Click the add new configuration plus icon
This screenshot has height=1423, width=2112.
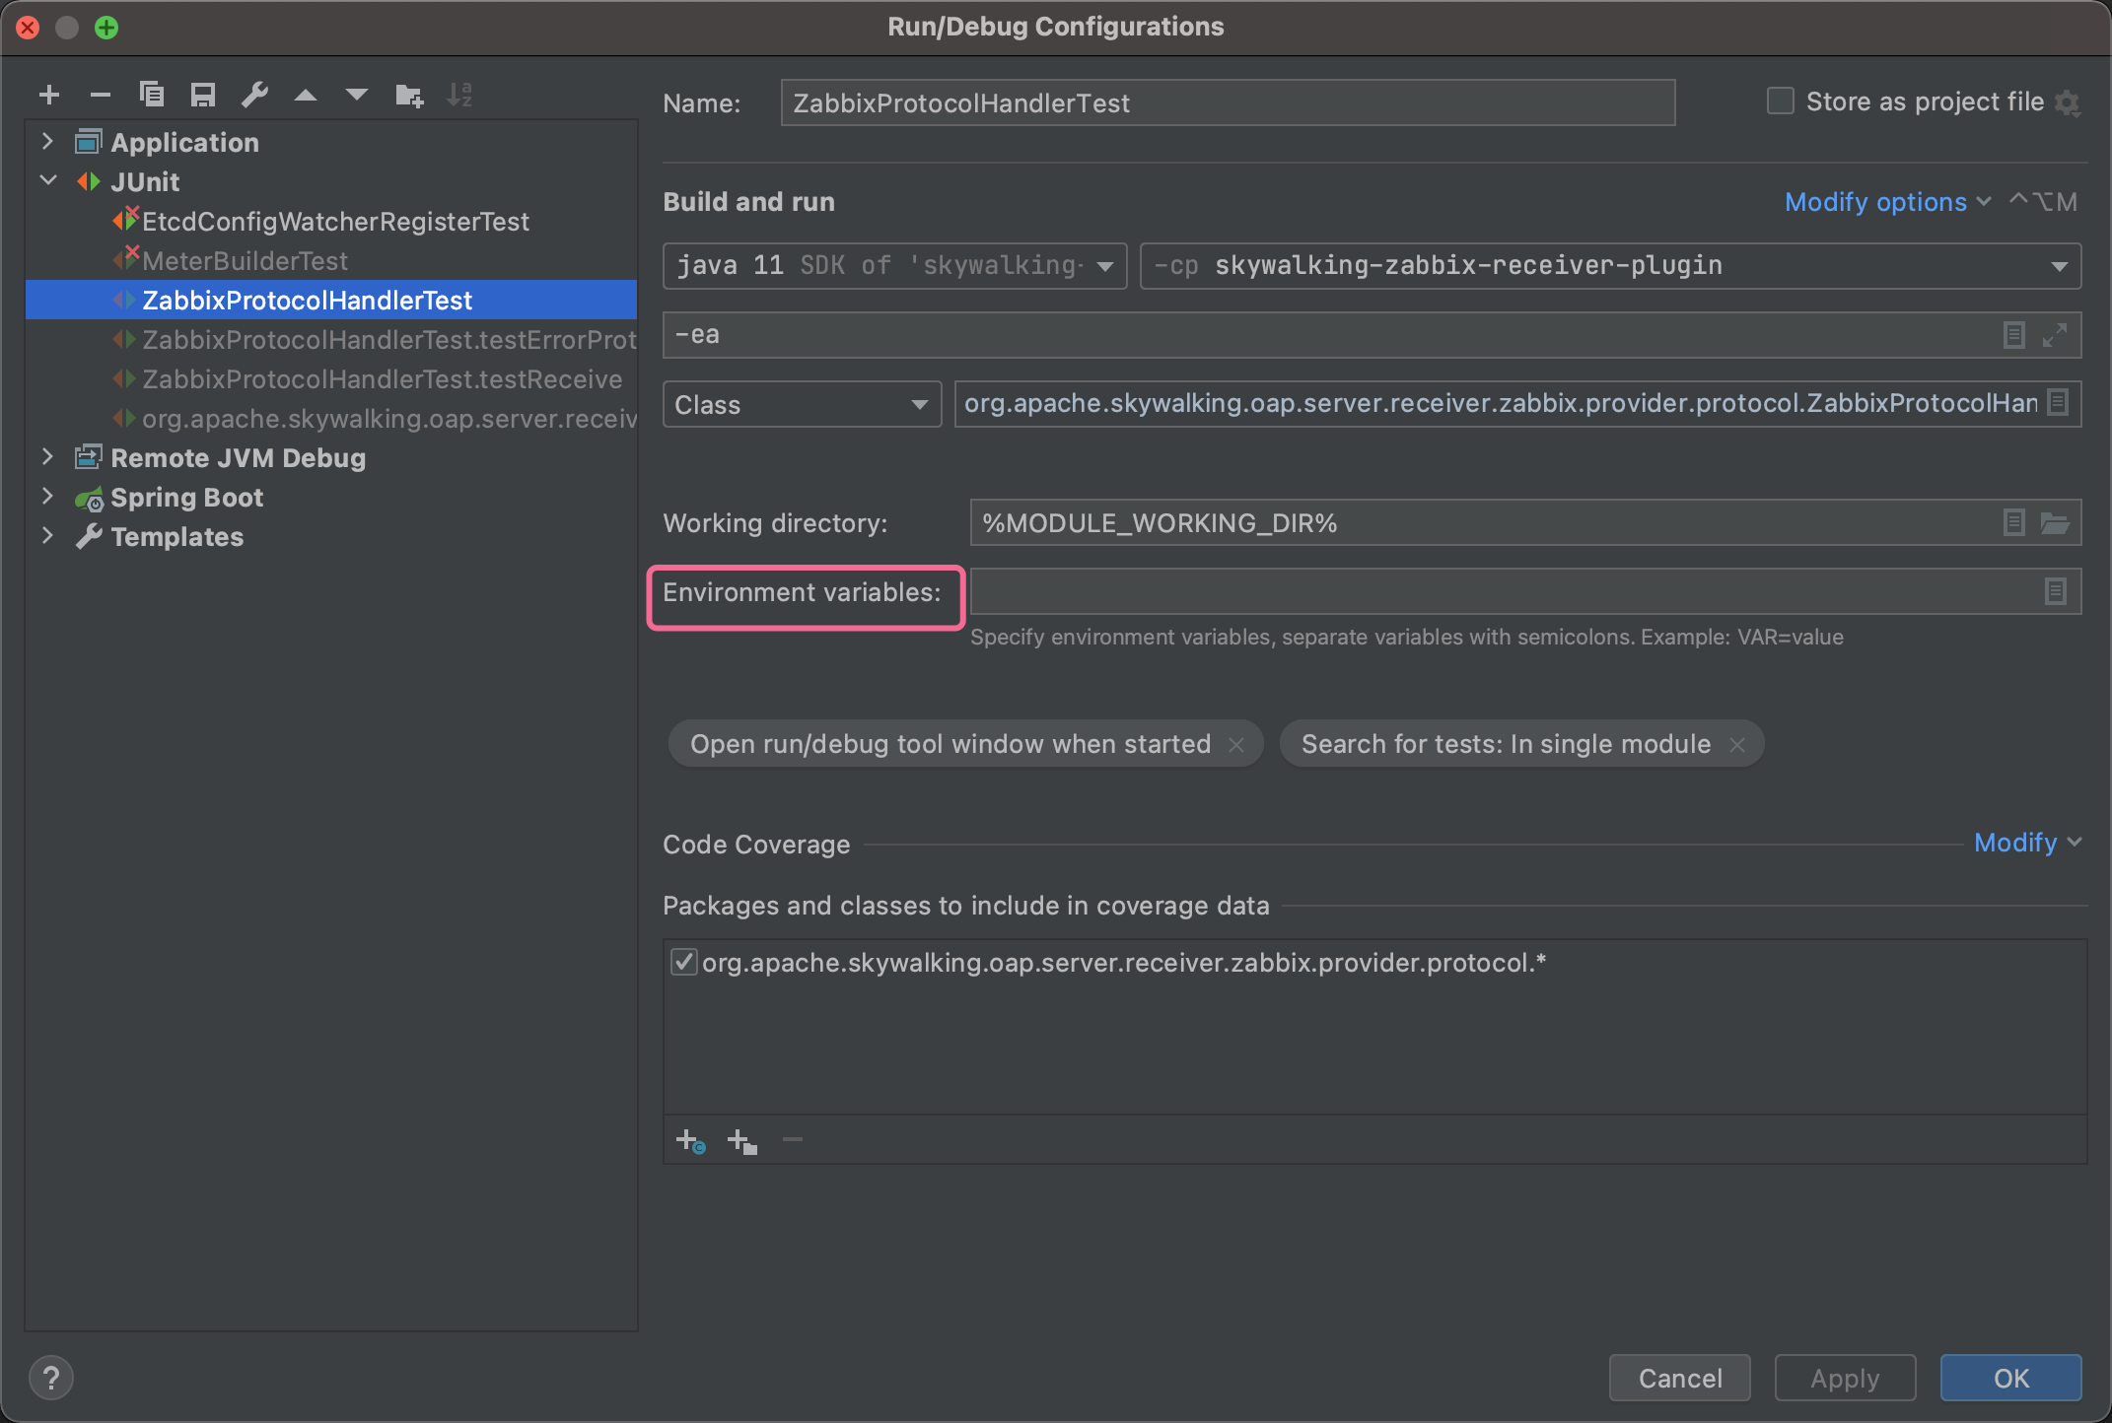tap(49, 96)
